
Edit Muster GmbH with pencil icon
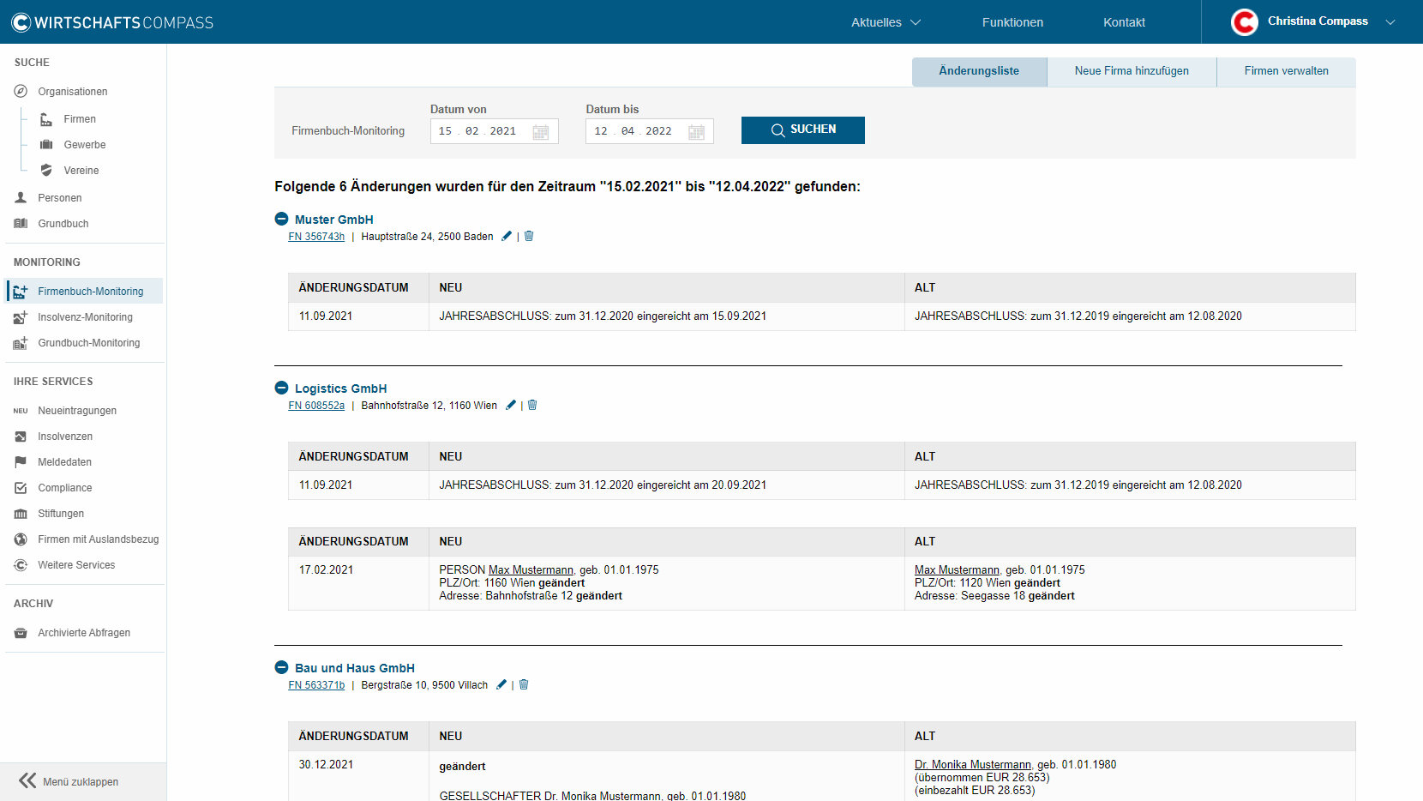click(507, 236)
